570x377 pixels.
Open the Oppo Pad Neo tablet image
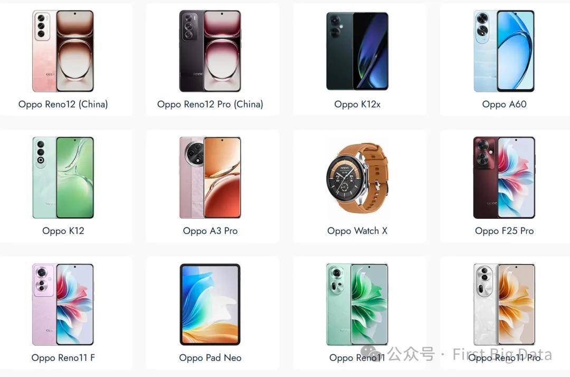(x=210, y=304)
